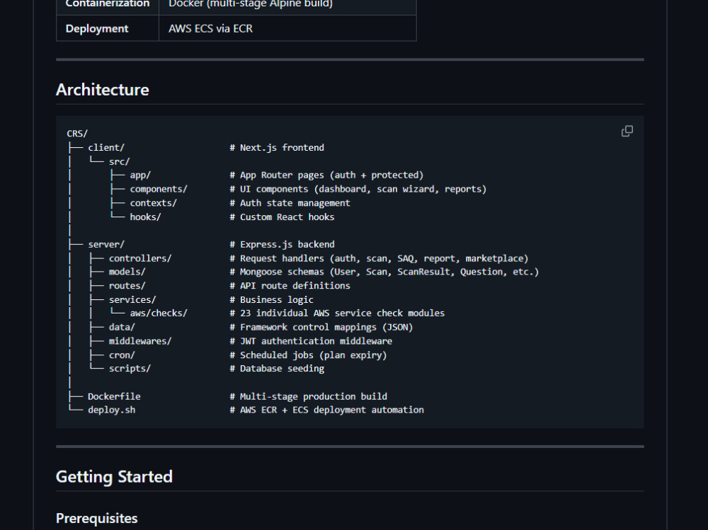Image resolution: width=708 pixels, height=530 pixels.
Task: Click '# API route definitions' comment
Action: coord(290,286)
